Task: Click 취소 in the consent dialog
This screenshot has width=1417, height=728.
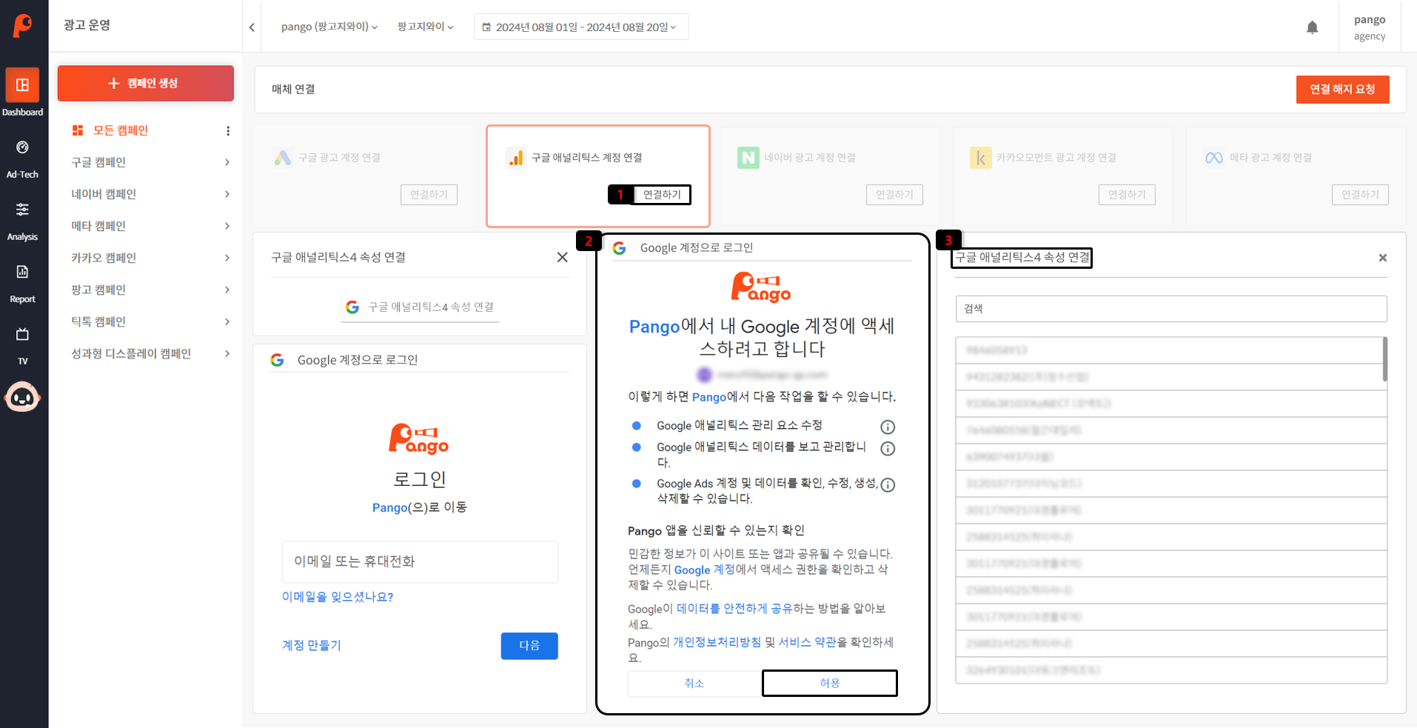Action: (694, 684)
